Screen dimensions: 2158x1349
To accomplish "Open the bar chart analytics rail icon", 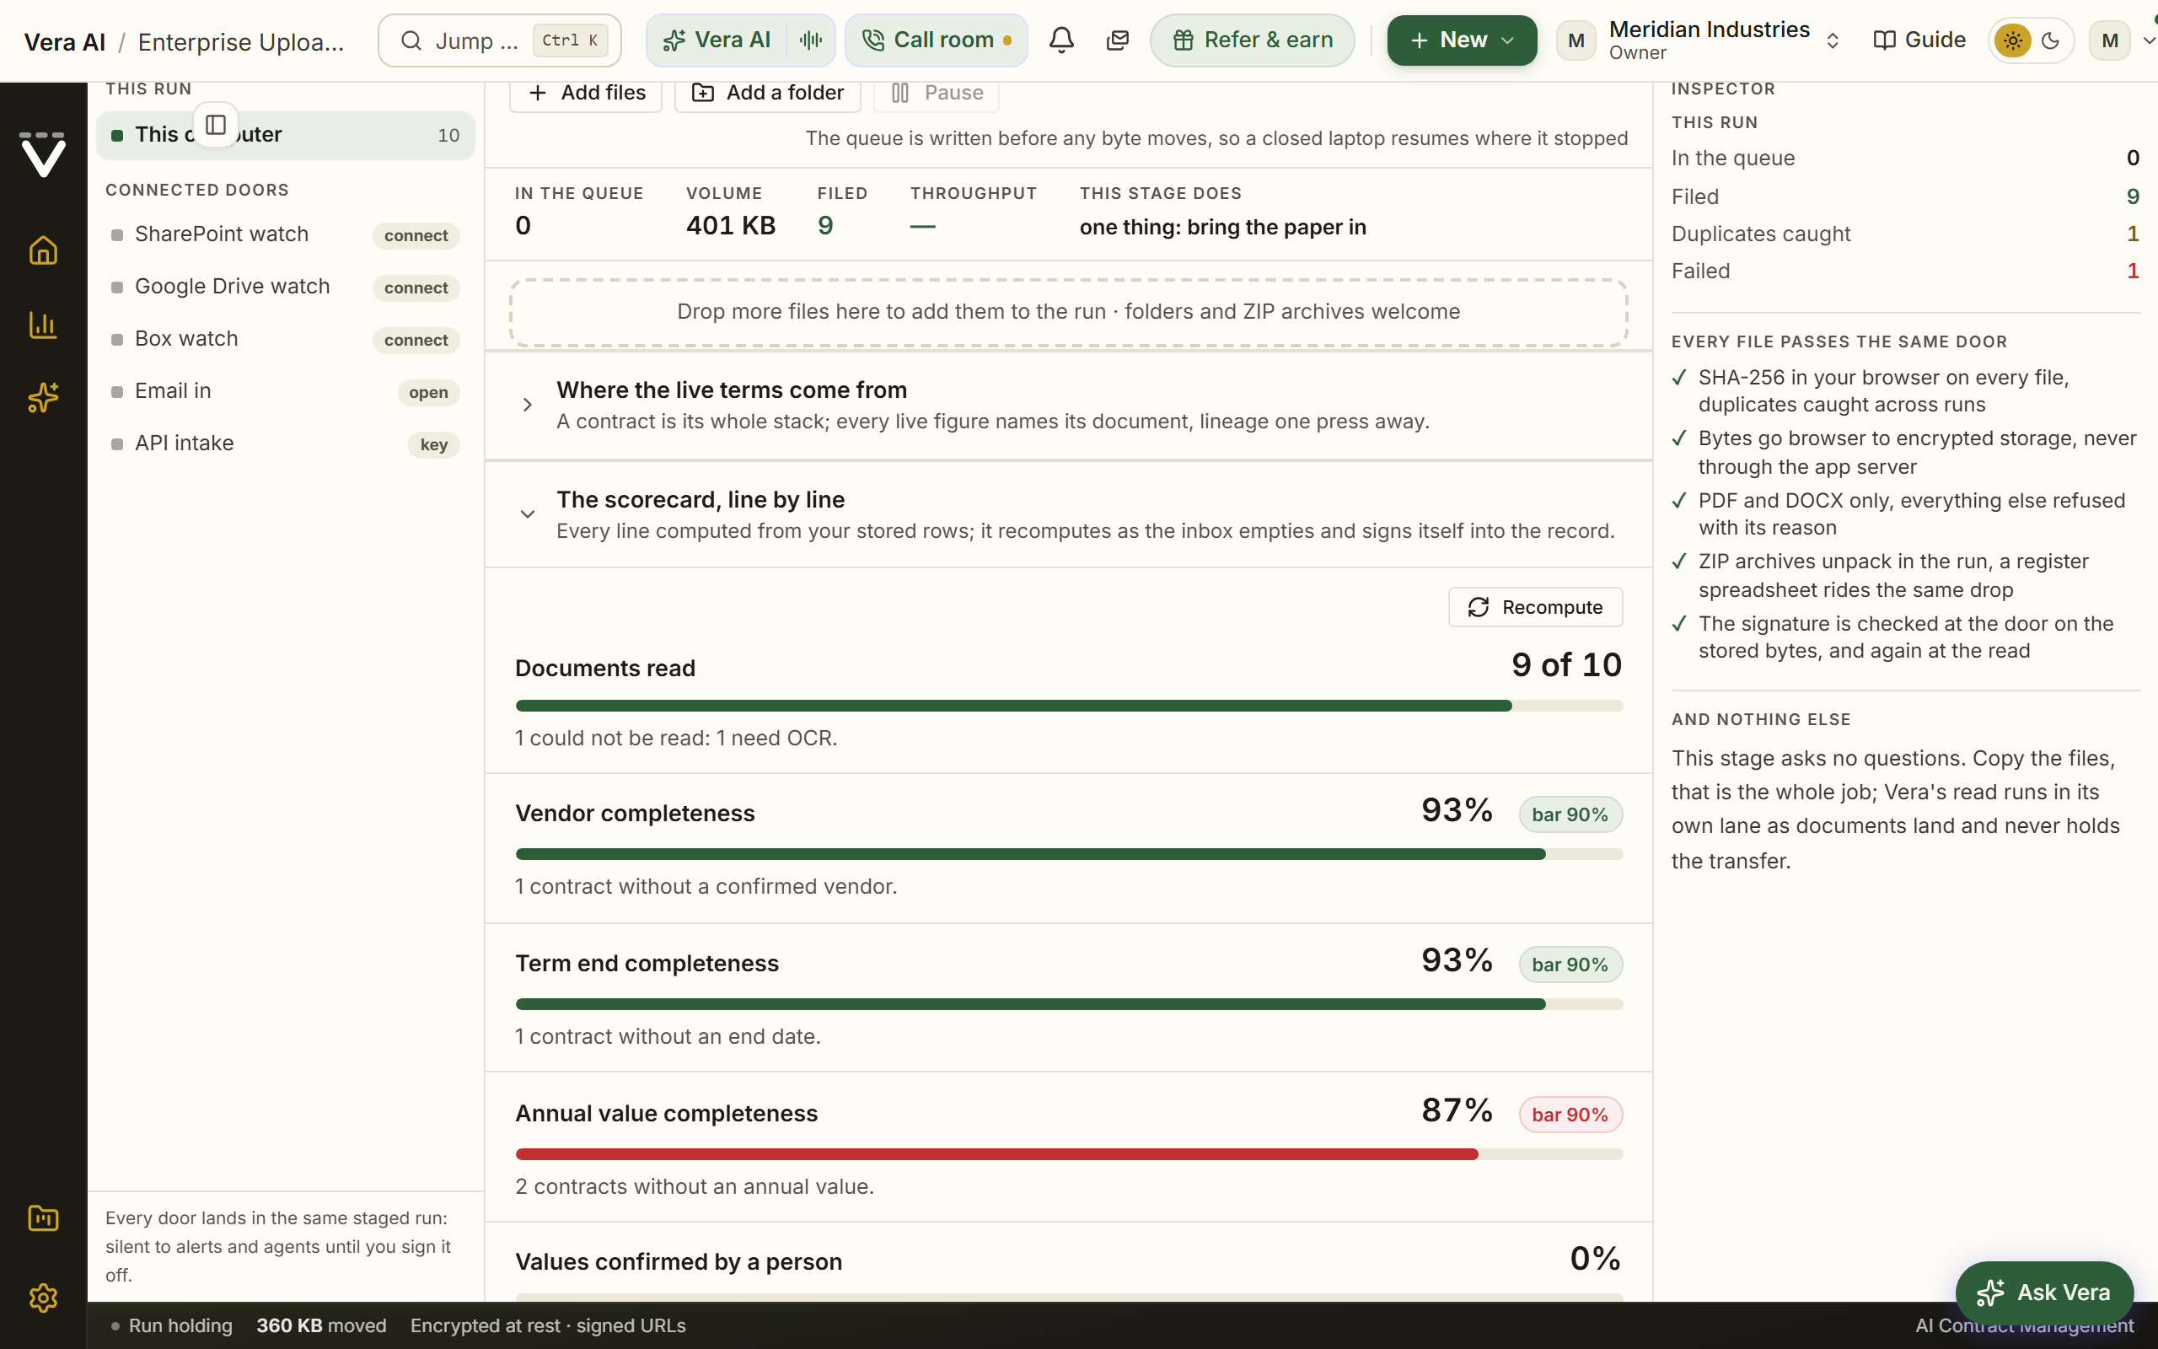I will (x=43, y=324).
